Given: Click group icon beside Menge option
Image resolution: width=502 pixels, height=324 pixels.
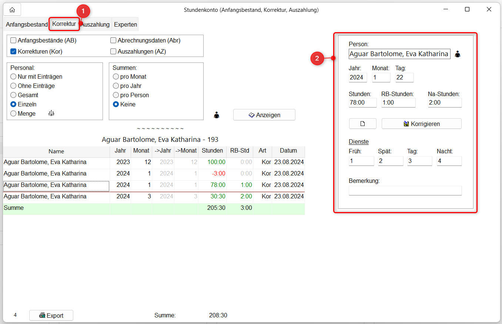Looking at the screenshot, I should point(51,113).
